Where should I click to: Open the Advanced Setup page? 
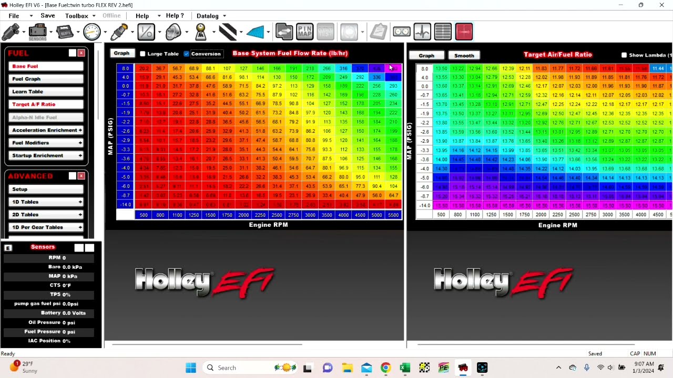46,189
